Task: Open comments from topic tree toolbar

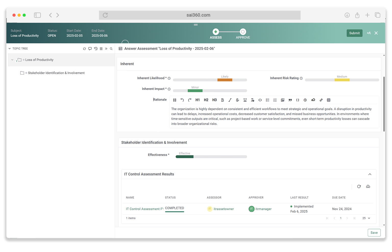Action: tap(90, 49)
